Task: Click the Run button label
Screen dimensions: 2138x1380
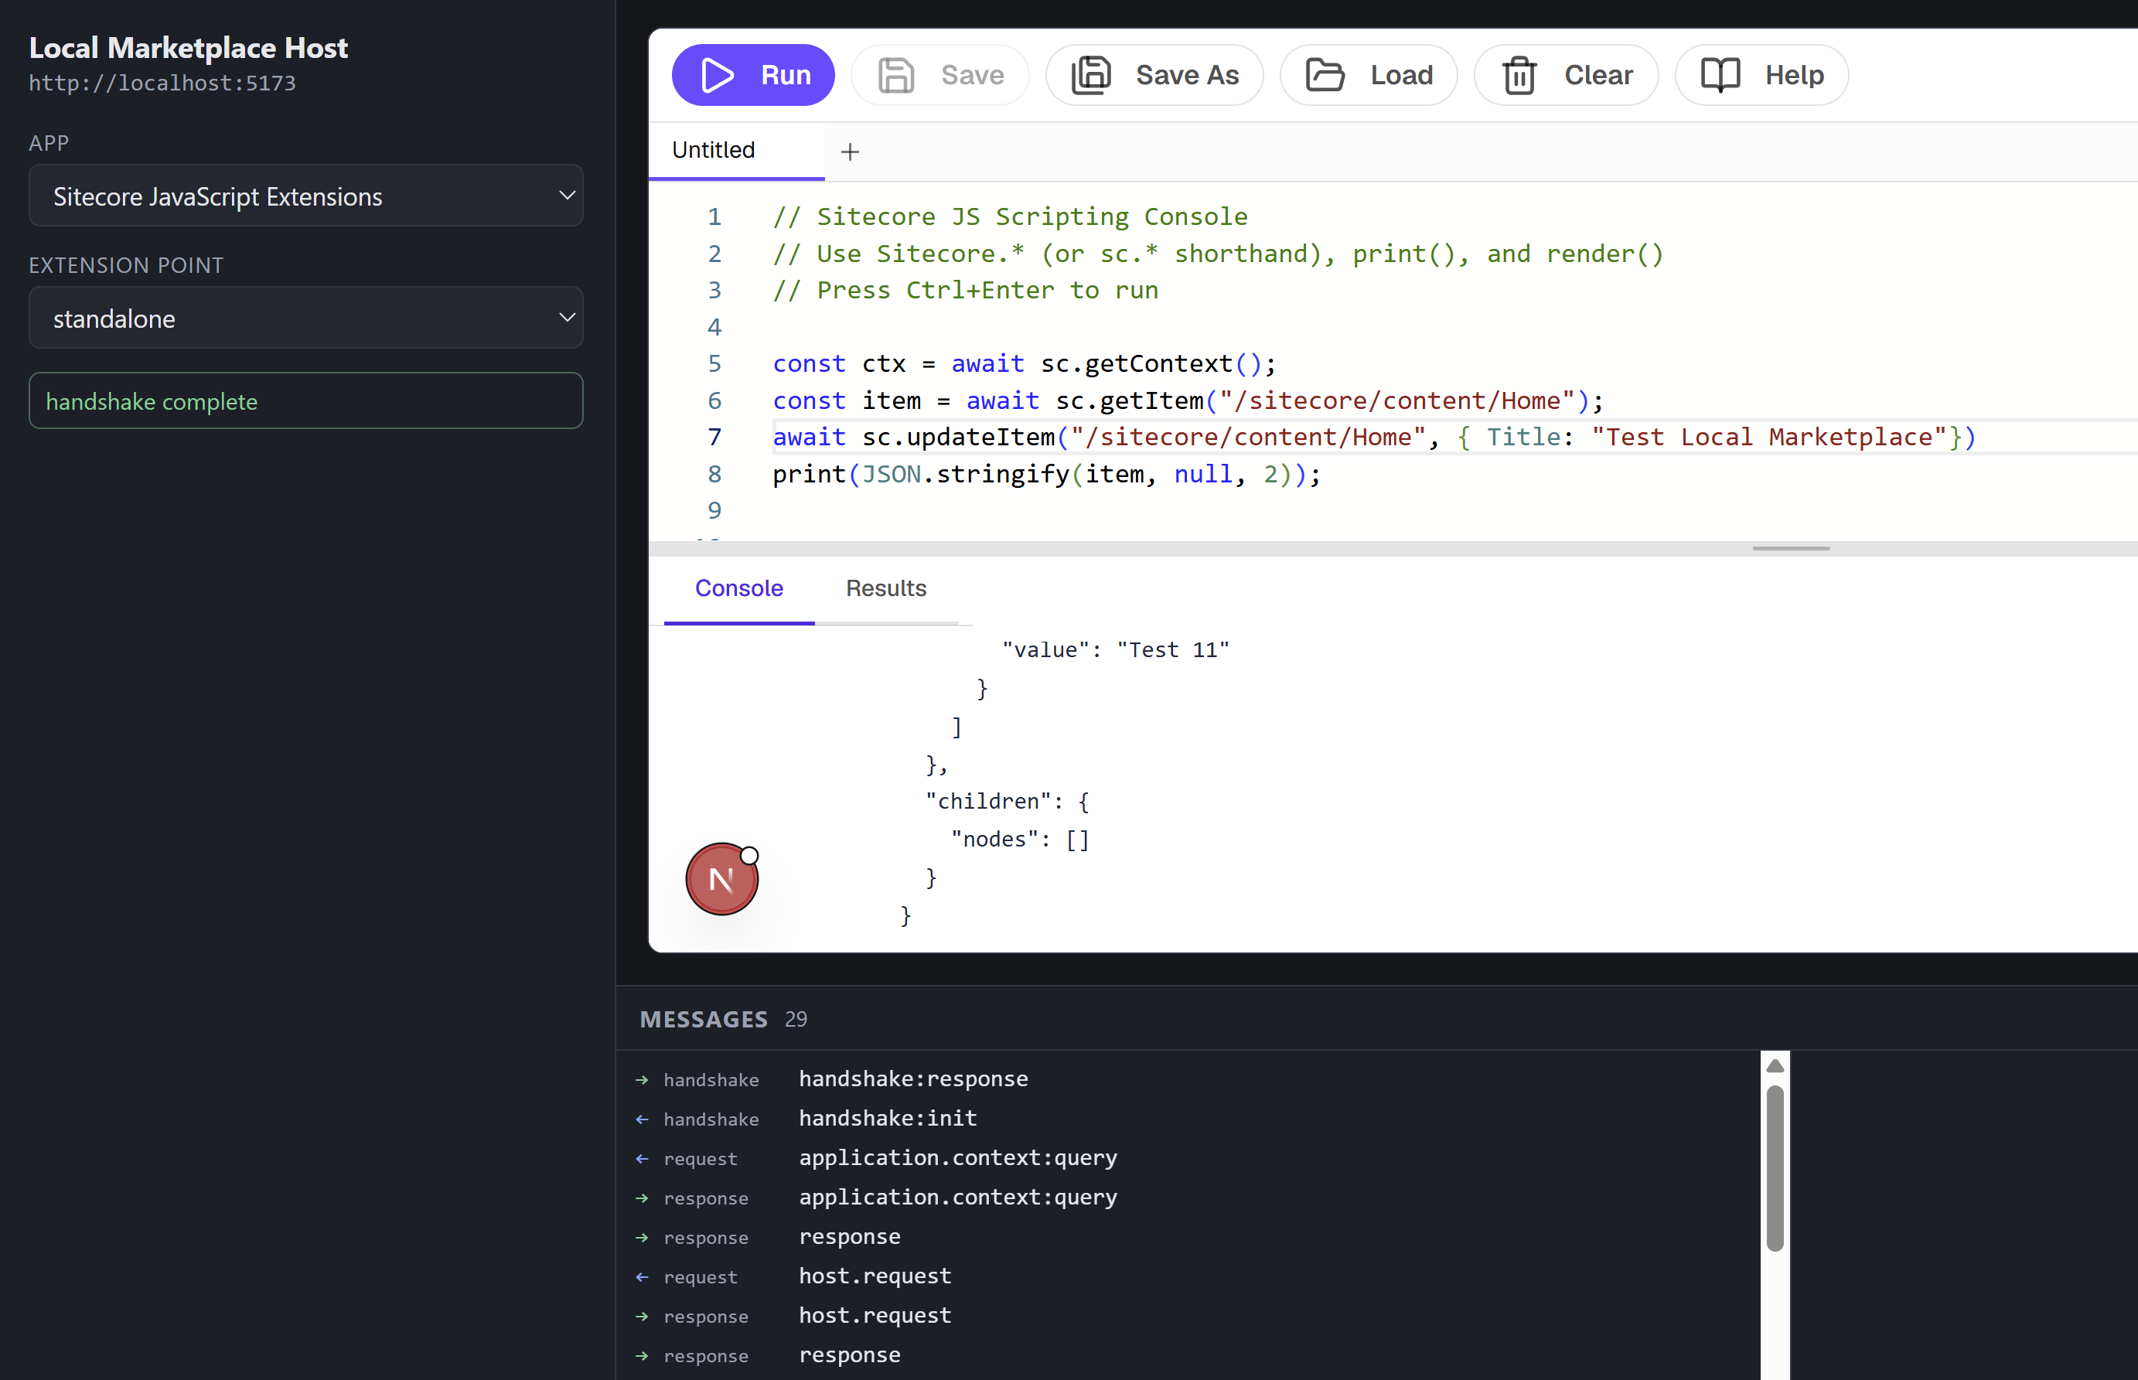Action: click(786, 75)
